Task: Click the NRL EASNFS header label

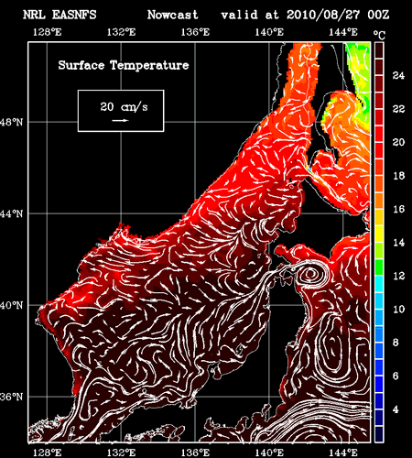Action: click(x=60, y=15)
